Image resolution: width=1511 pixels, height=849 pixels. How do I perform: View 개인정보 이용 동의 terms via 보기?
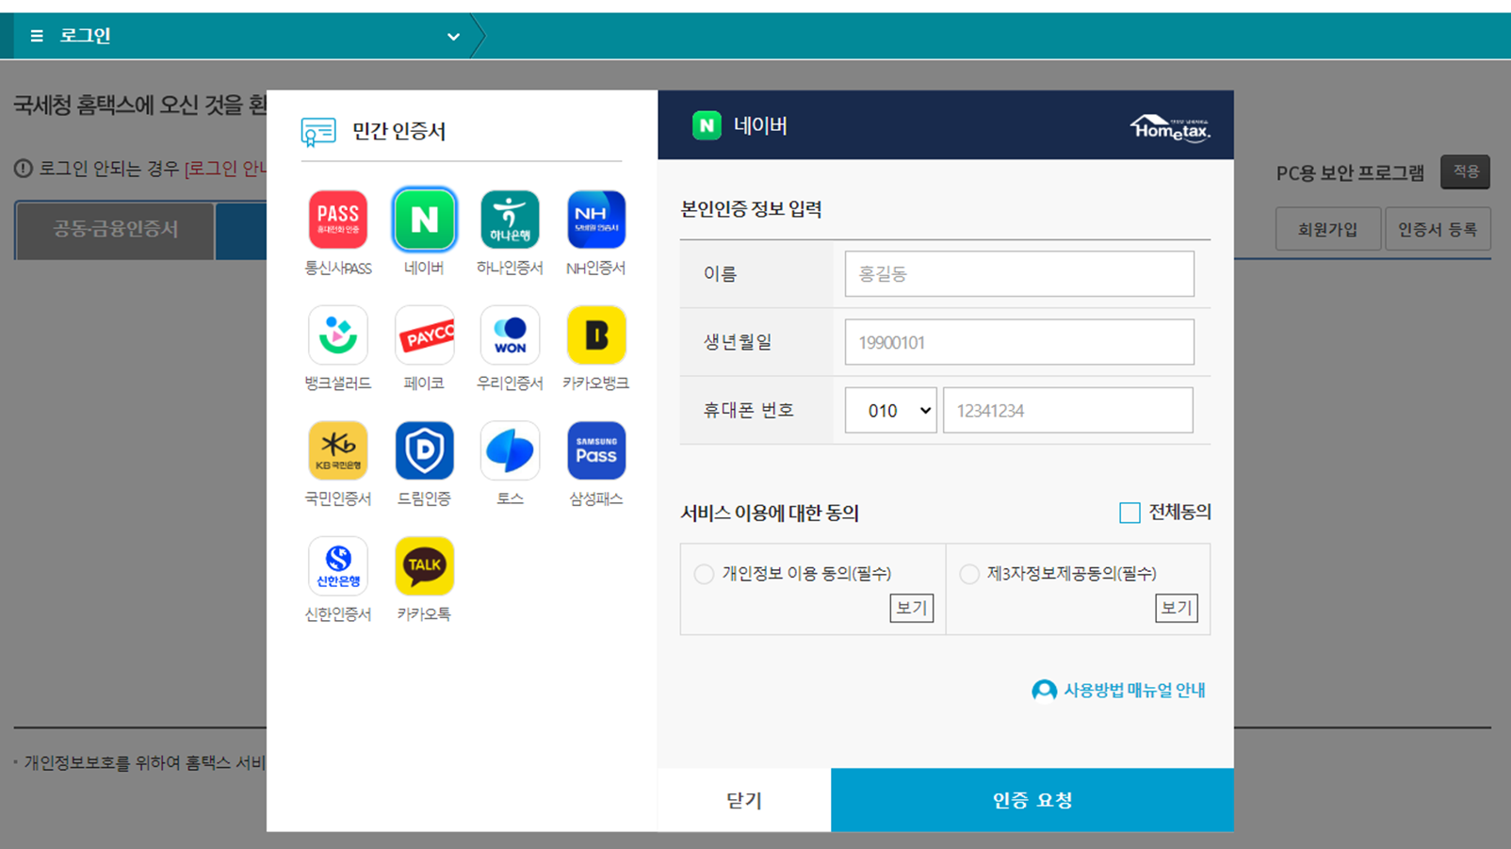[911, 609]
